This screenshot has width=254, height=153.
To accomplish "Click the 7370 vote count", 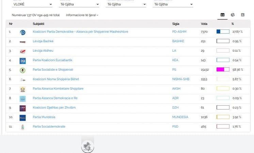I will [204, 32].
